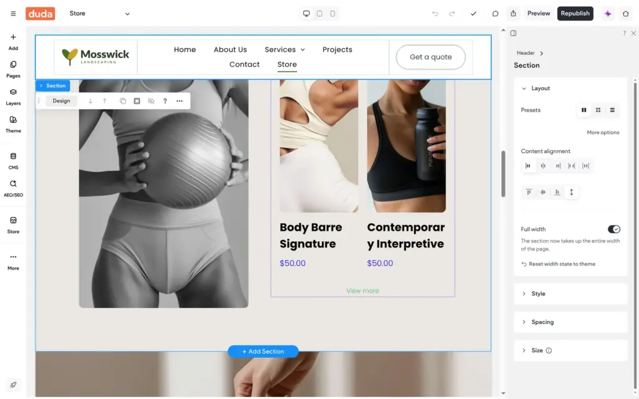Screen dimensions: 639x399
Task: Open the Layers panel
Action: (x=13, y=97)
